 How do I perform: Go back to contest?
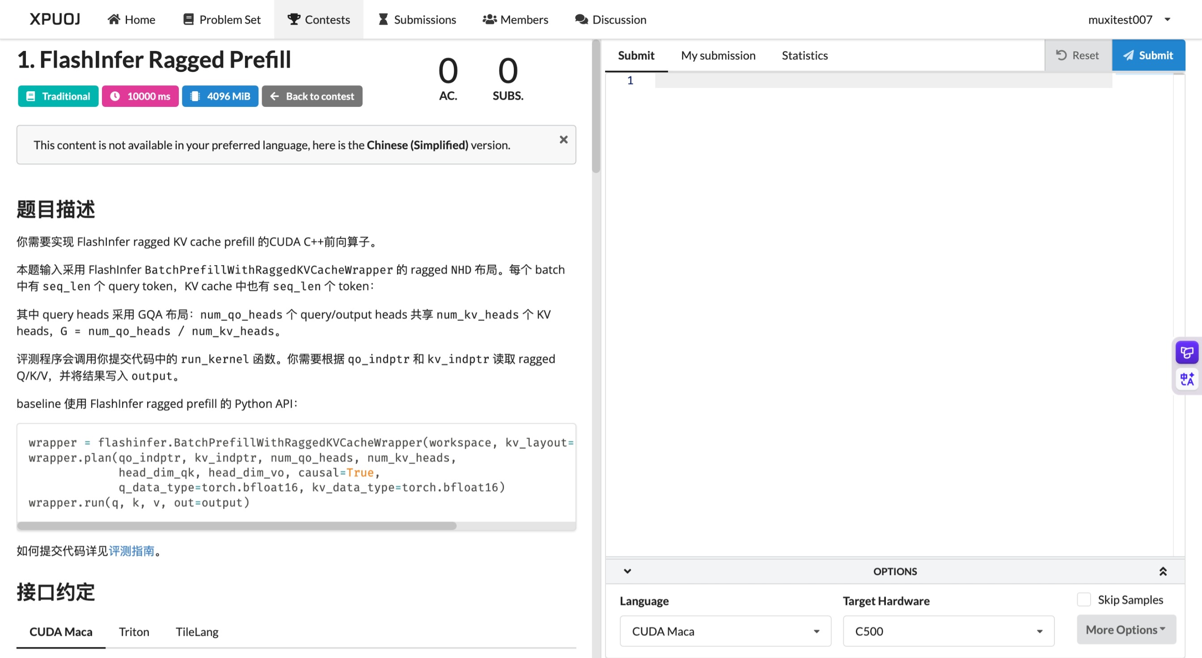[312, 96]
